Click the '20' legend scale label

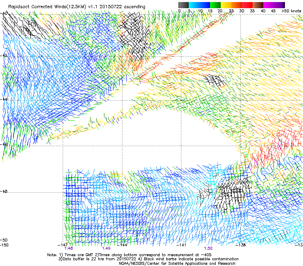click(x=220, y=11)
